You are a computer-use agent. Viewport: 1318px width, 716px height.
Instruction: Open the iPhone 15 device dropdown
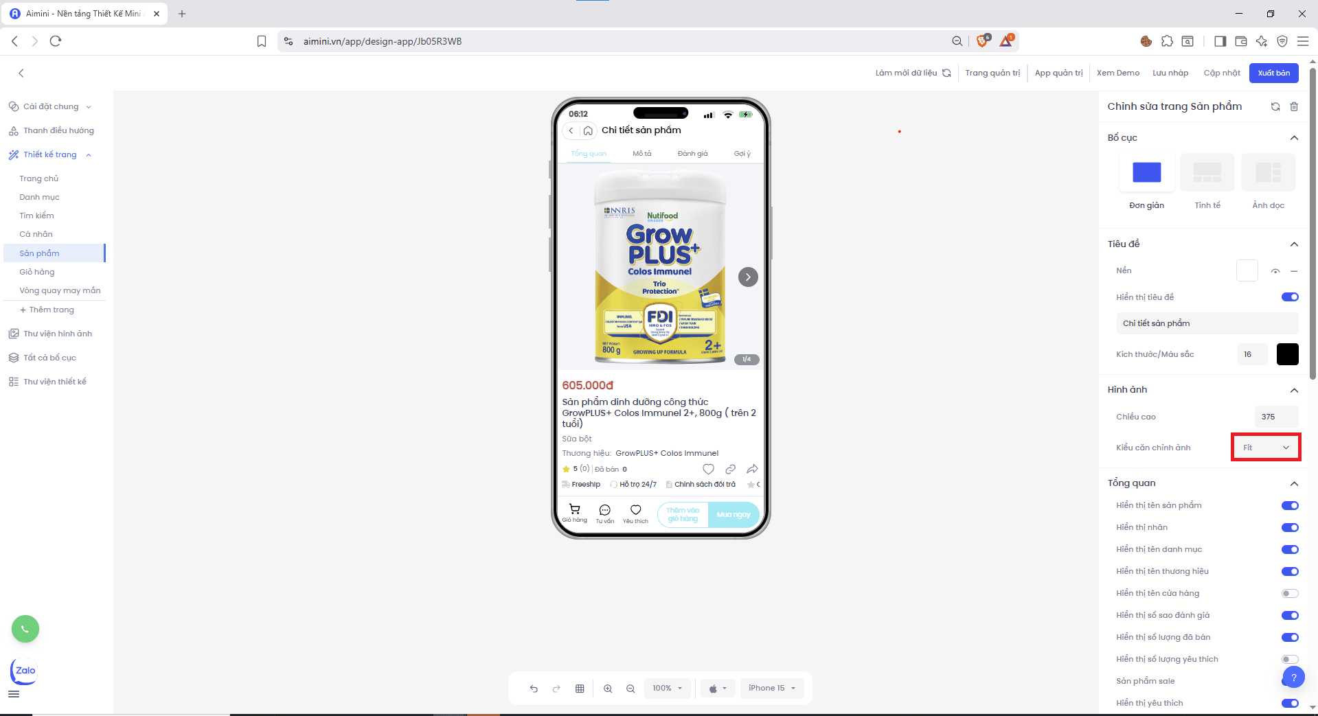click(x=771, y=688)
